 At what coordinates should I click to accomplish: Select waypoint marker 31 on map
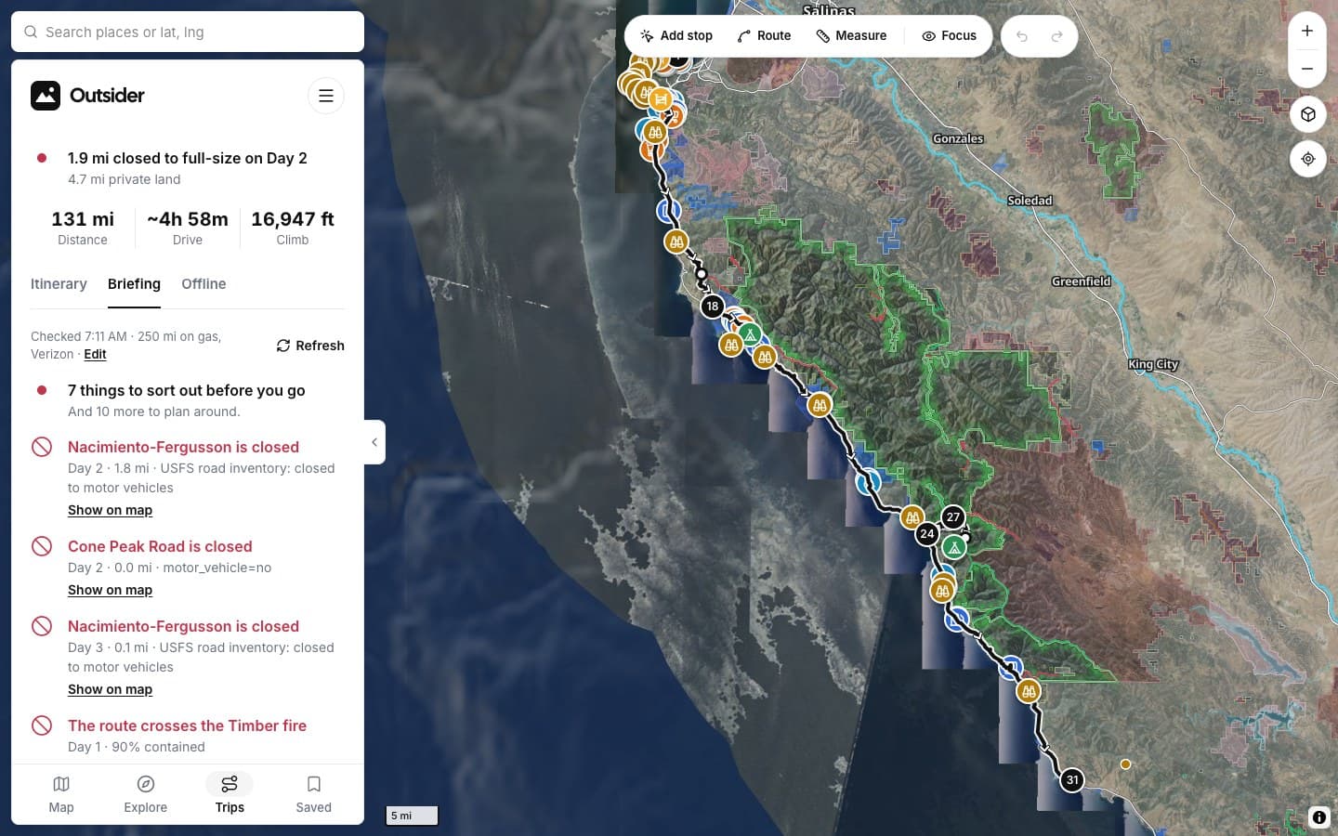coord(1072,780)
